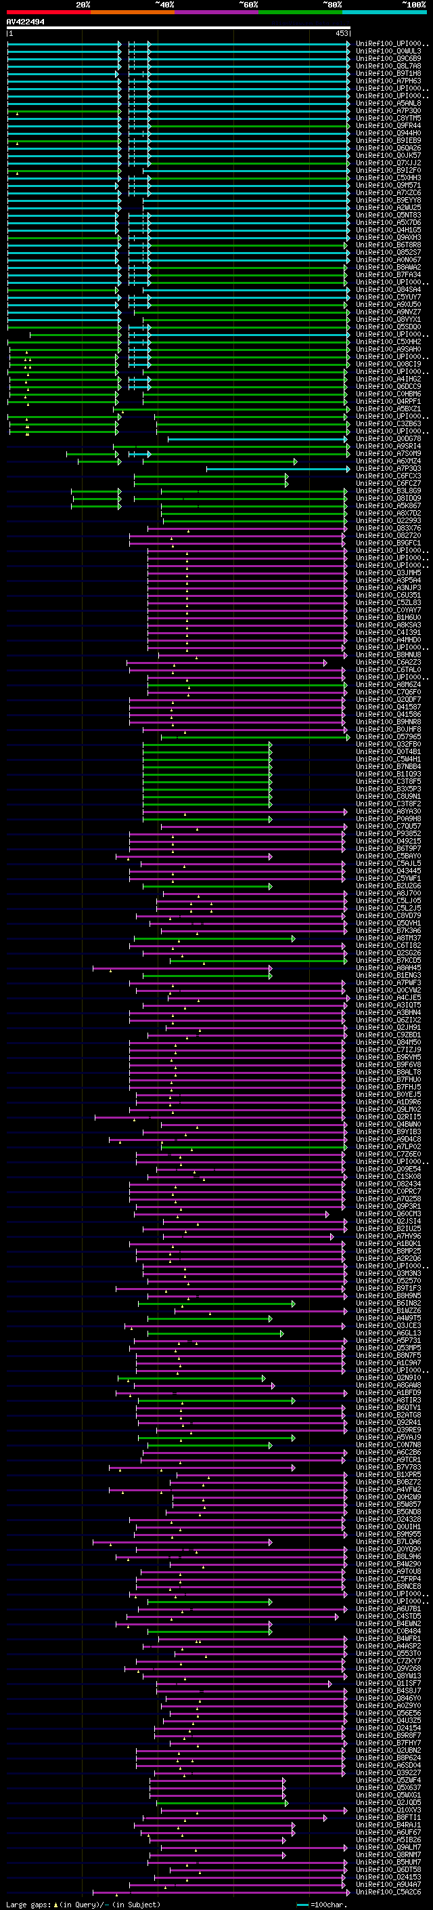
Task: Open hit UniRef100_Q5NT83
Action: pyautogui.click(x=388, y=215)
